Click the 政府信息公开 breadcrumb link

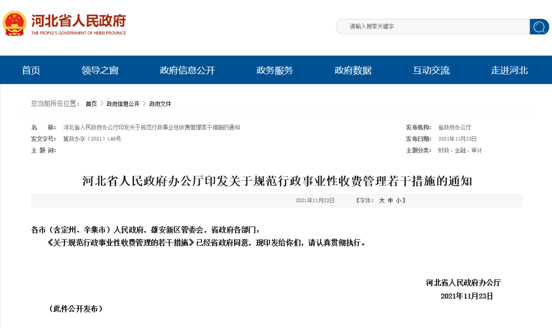pos(123,104)
